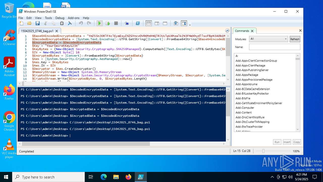Show the script pane on top

149,23
